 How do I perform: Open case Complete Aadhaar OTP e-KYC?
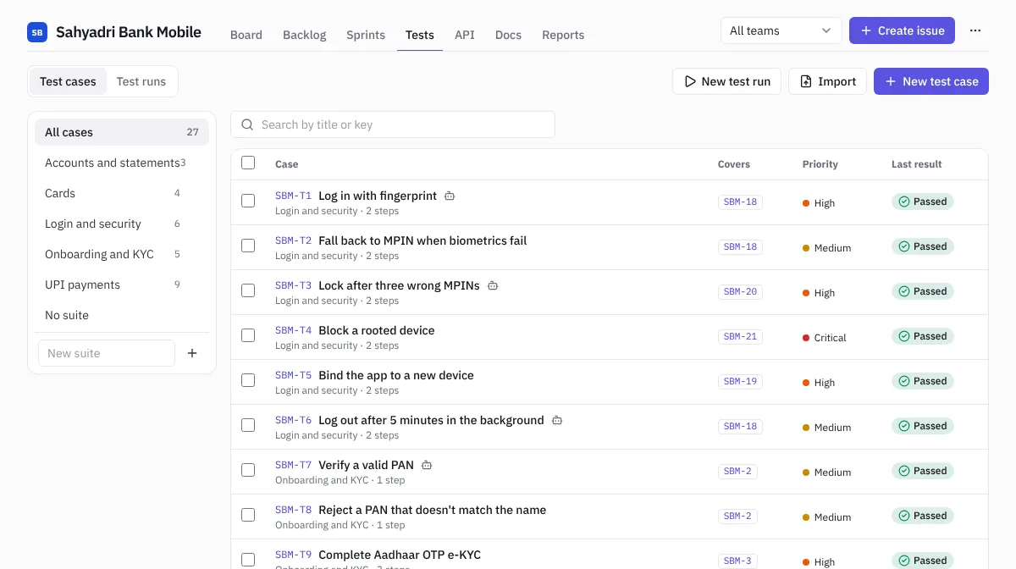pos(400,555)
